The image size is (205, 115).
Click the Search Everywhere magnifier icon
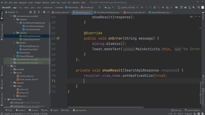point(199,7)
